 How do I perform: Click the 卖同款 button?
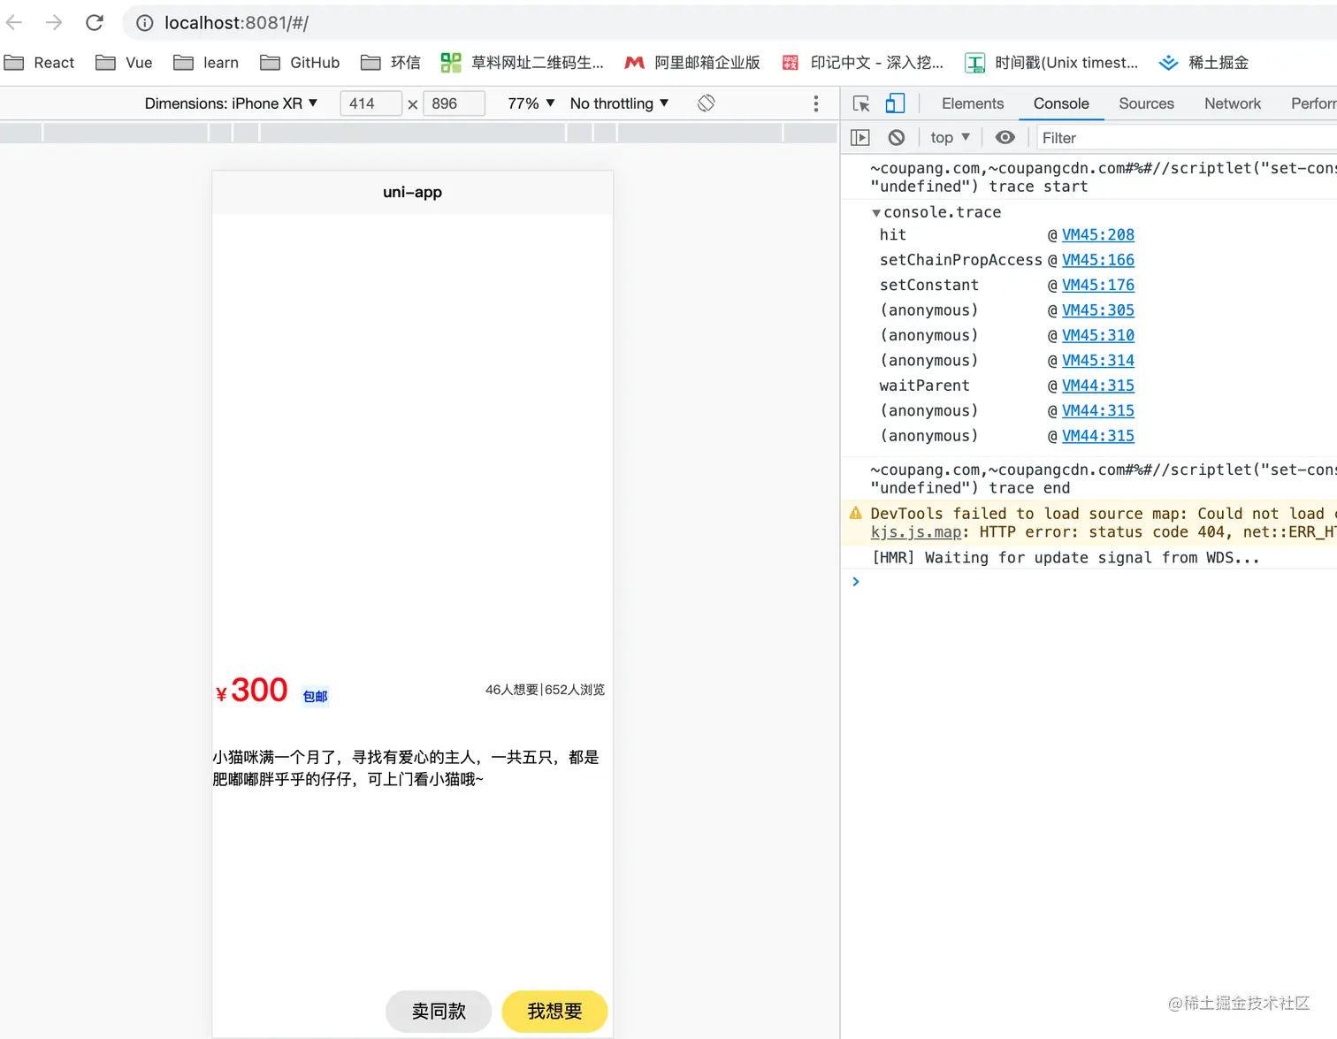click(439, 1011)
